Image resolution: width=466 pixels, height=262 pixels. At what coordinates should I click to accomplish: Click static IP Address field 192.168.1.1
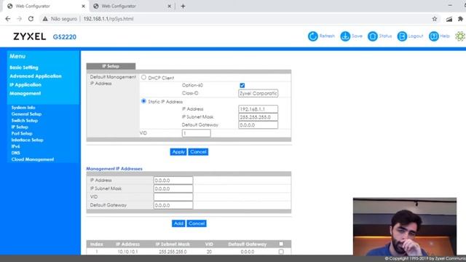pyautogui.click(x=258, y=109)
